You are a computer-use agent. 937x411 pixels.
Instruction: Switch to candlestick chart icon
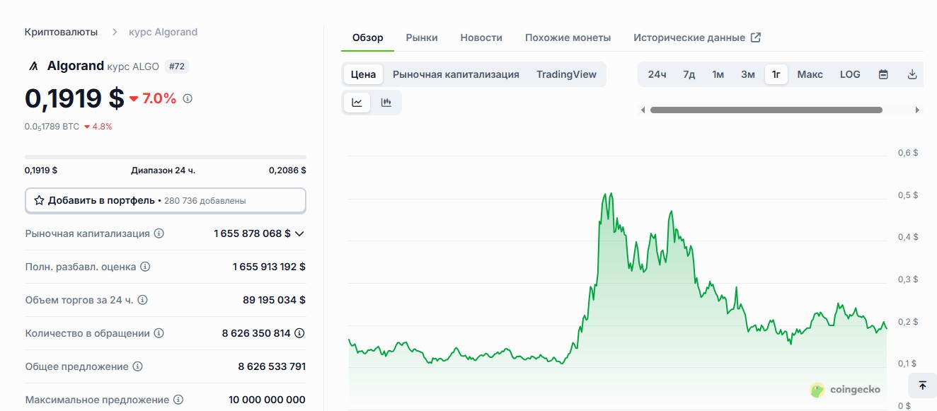tap(386, 103)
